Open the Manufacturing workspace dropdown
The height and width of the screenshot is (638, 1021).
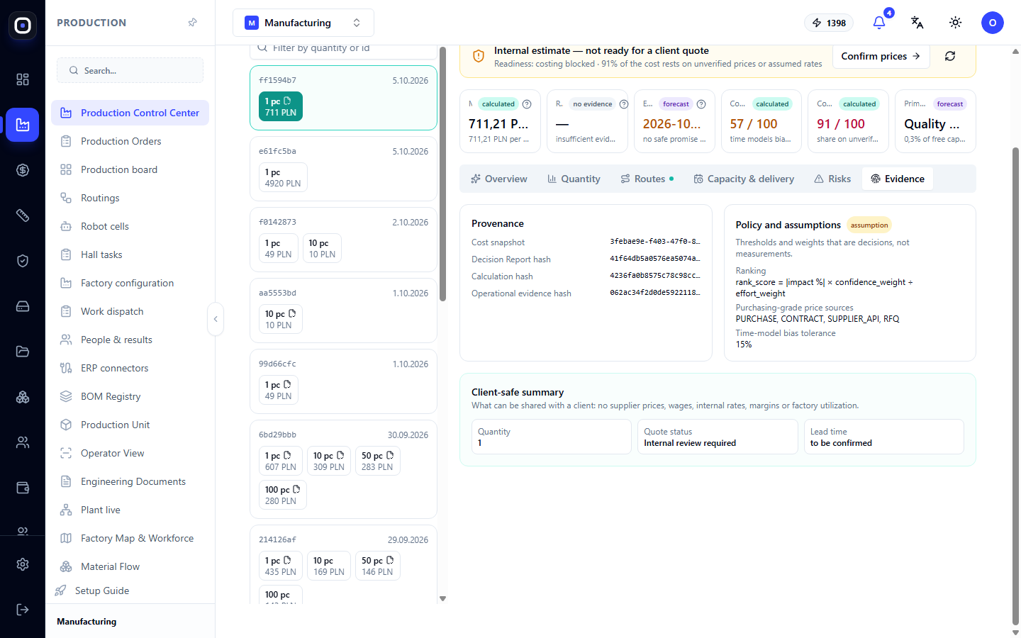(303, 23)
